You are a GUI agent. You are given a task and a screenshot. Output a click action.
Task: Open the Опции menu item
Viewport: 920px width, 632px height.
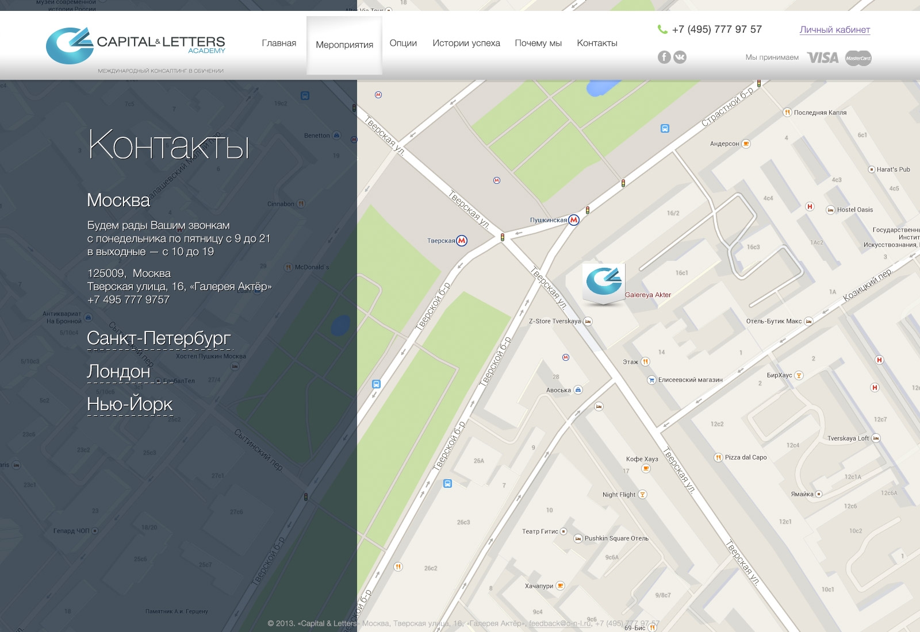point(403,43)
